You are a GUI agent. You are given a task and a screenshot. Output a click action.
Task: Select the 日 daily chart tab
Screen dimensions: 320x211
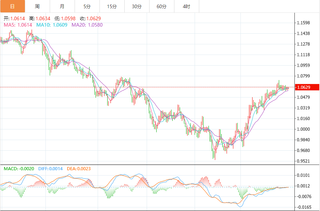click(x=12, y=6)
